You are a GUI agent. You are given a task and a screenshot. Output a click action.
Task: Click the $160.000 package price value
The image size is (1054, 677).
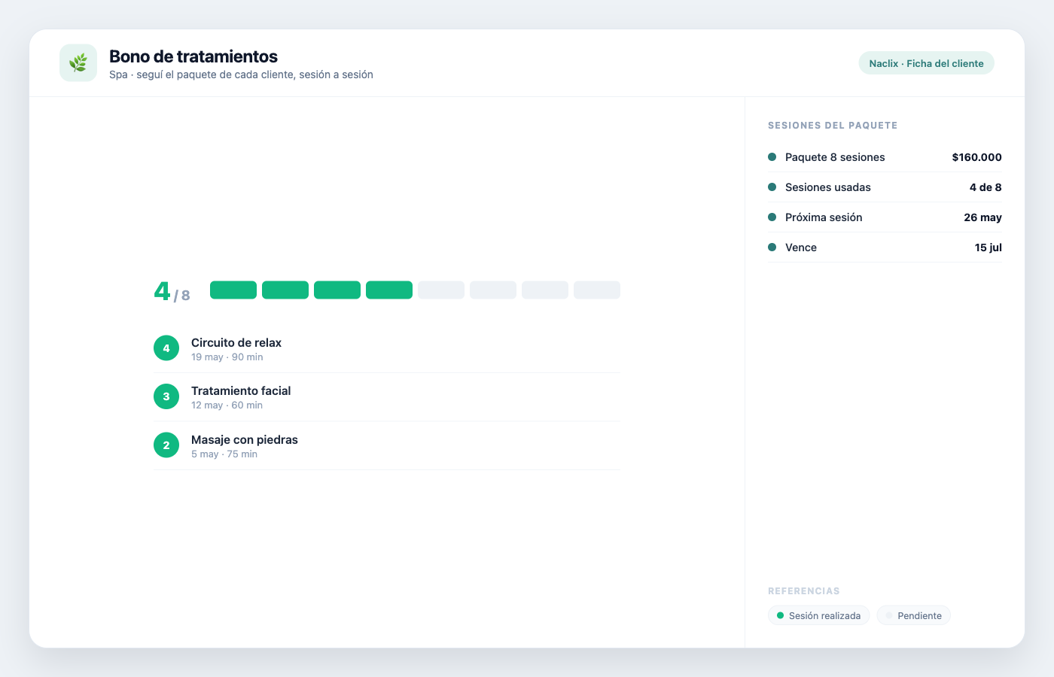[x=976, y=157]
